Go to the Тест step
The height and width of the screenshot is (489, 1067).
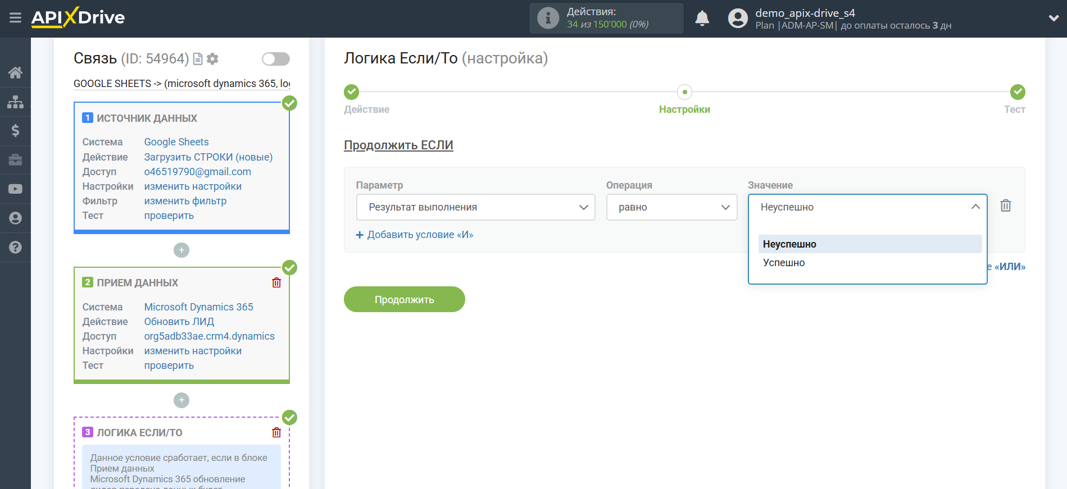(1015, 109)
